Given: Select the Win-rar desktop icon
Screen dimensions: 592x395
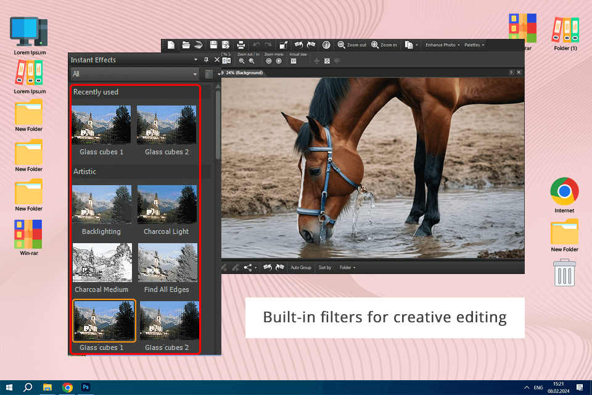Looking at the screenshot, I should (29, 238).
